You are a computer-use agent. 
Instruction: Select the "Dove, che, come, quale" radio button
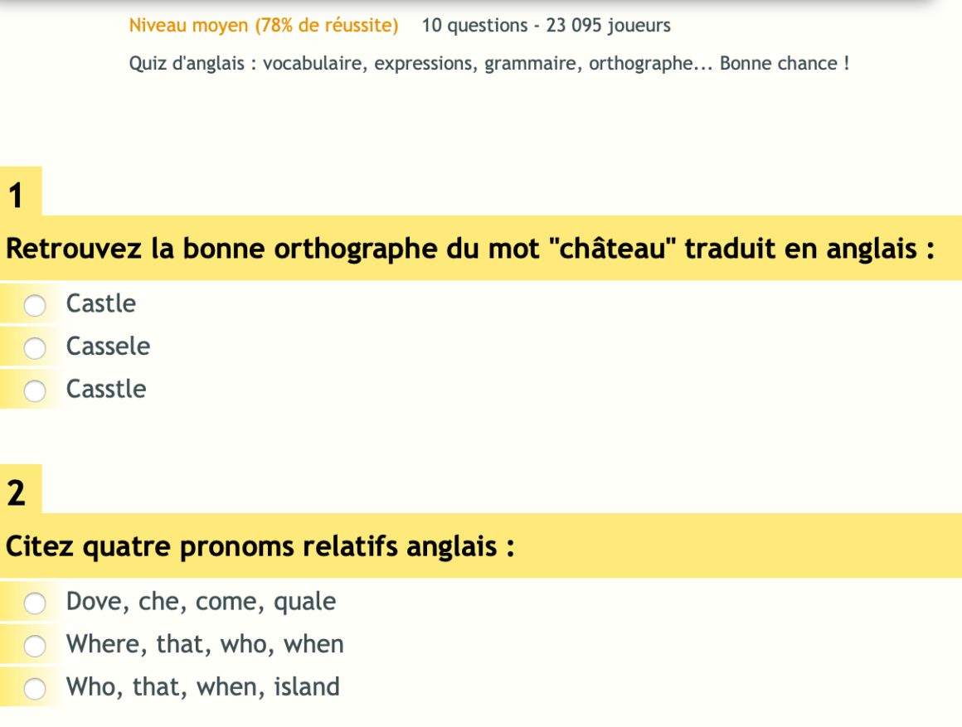pyautogui.click(x=35, y=603)
